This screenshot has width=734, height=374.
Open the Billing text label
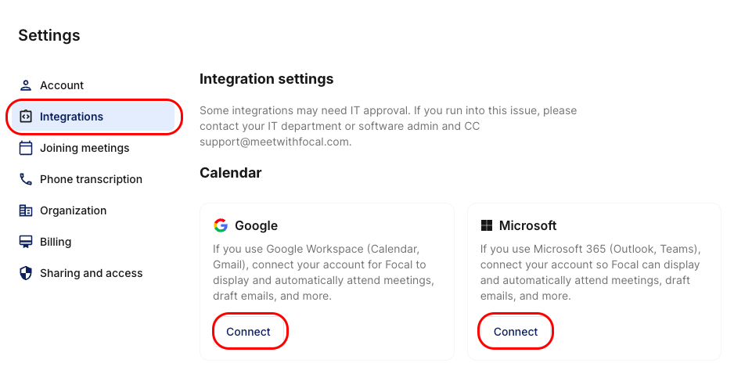click(x=56, y=242)
